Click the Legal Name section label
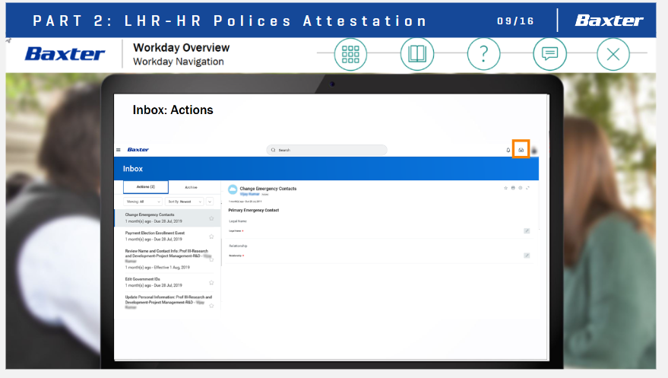 (x=238, y=221)
